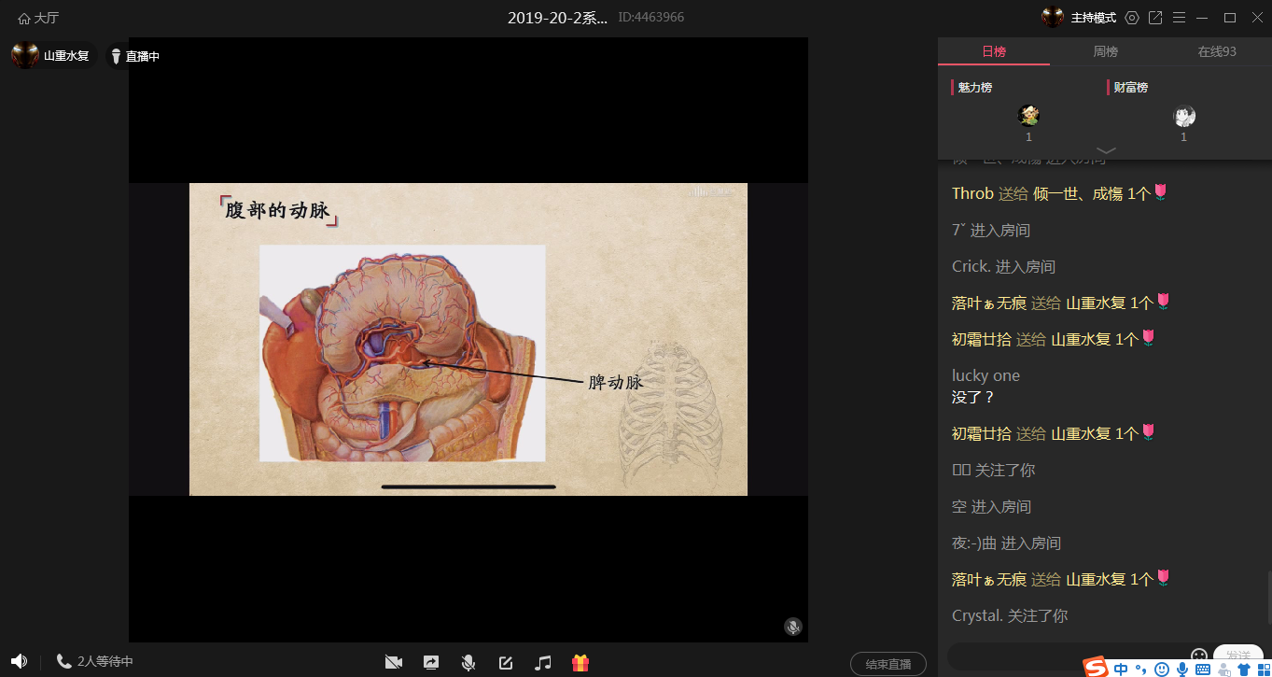Toggle the speaker volume icon
Image resolution: width=1272 pixels, height=677 pixels.
point(19,661)
